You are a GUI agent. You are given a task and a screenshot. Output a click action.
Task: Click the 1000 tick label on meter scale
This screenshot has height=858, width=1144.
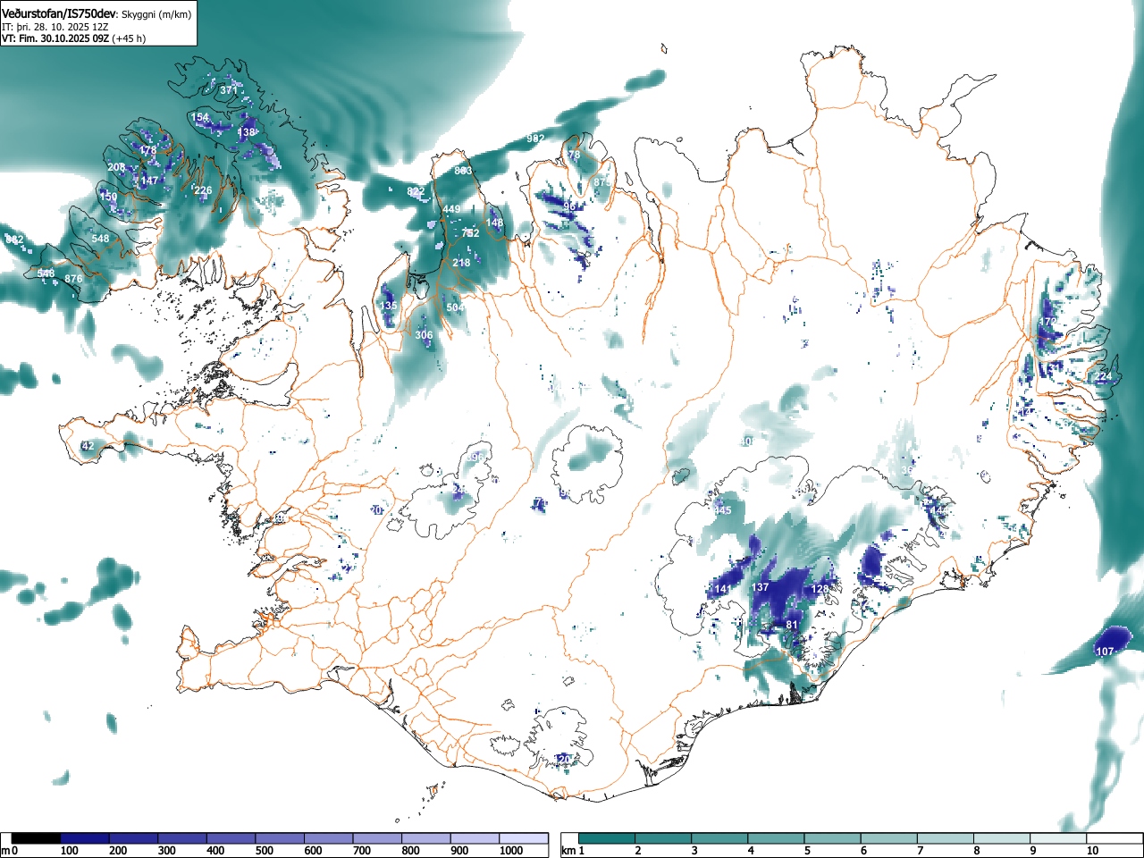(x=511, y=851)
